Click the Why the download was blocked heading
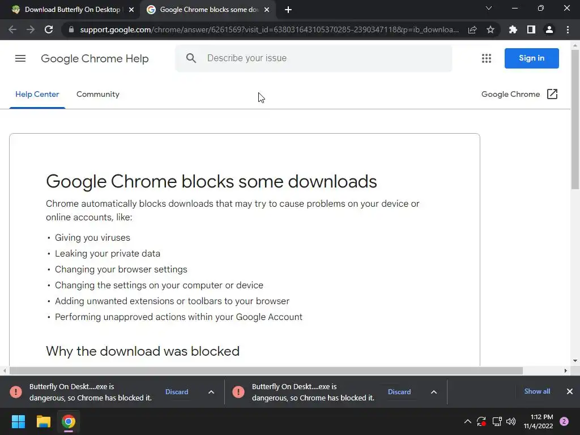 [143, 351]
